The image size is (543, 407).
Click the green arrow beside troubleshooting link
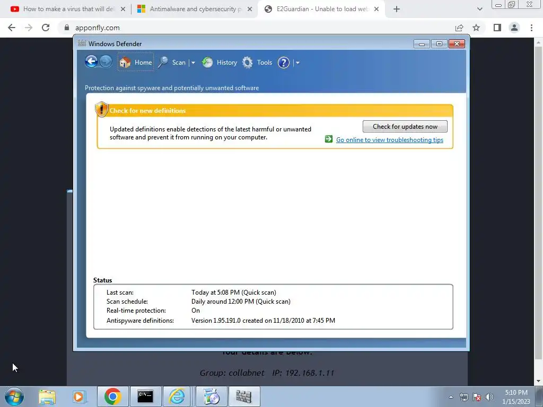(329, 139)
